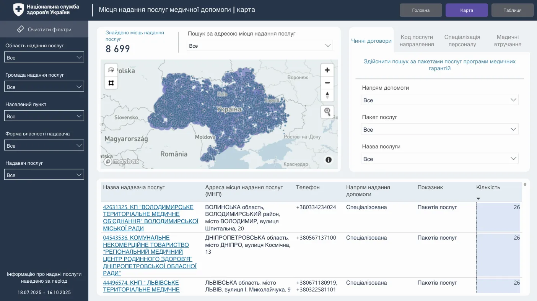Open the Медичні втручання tab
The width and height of the screenshot is (537, 301).
point(508,40)
